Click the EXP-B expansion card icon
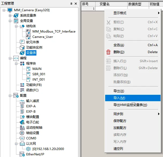This screenshot has height=157, width=163. coord(22,112)
